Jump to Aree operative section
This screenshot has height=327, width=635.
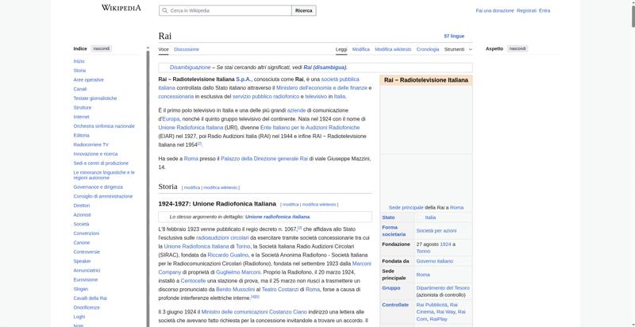coord(89,79)
